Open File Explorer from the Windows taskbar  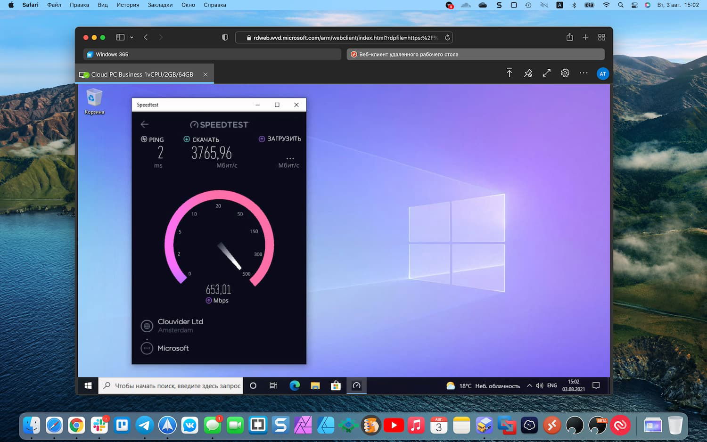(315, 386)
